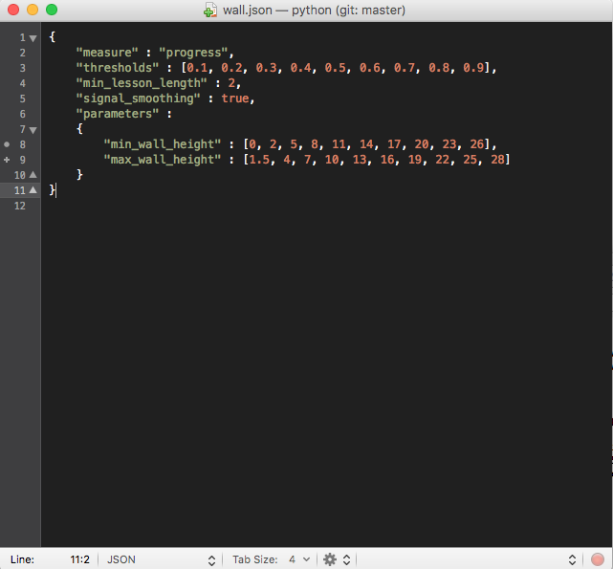
Task: Click the fold end arrow on line 10
Action: click(x=33, y=175)
